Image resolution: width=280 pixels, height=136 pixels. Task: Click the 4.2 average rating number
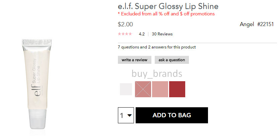click(142, 34)
